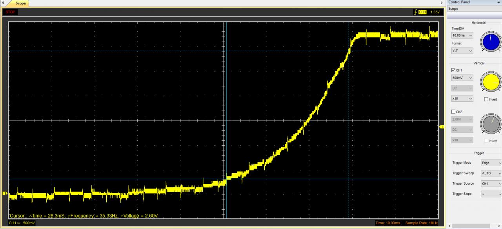Image resolution: width=502 pixels, height=229 pixels.
Task: Click the right tab scroll arrow
Action: pos(442,3)
